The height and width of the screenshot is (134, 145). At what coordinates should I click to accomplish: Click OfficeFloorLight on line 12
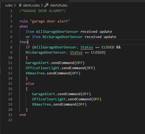click(x=42, y=68)
